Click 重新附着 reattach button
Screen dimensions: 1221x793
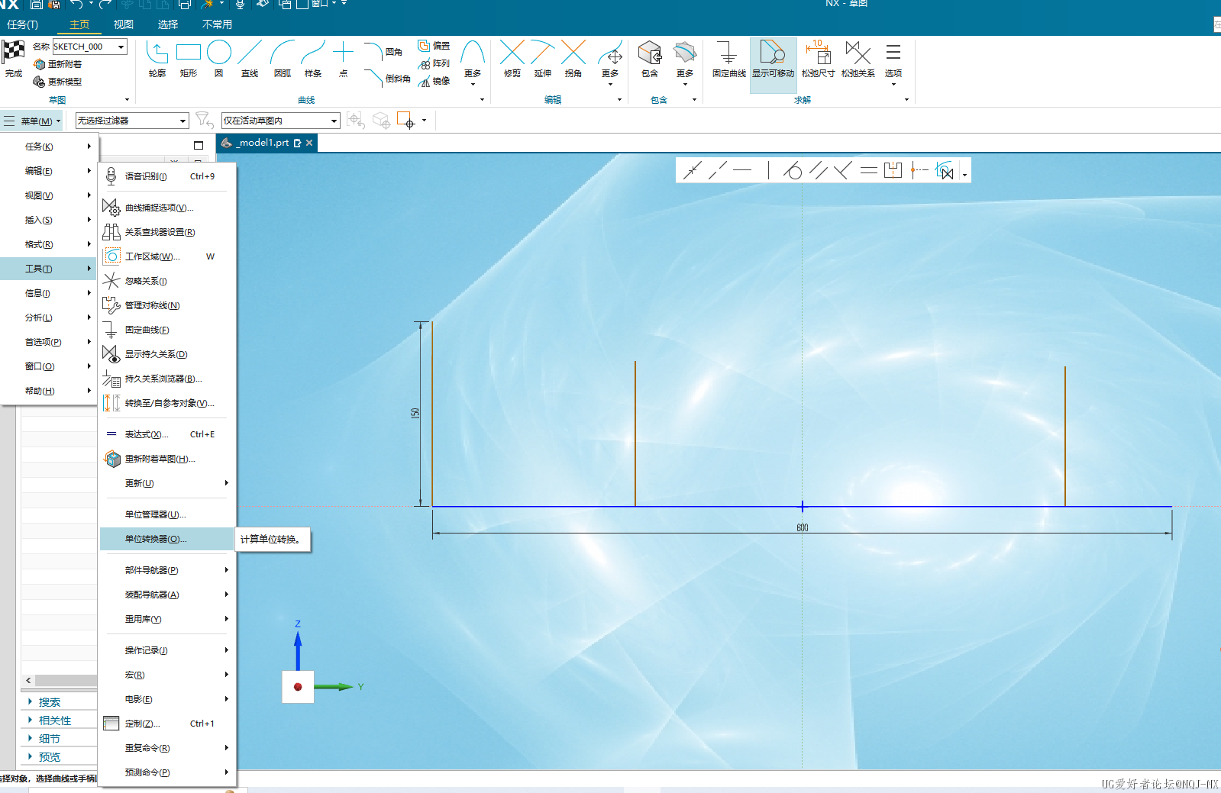pos(58,64)
